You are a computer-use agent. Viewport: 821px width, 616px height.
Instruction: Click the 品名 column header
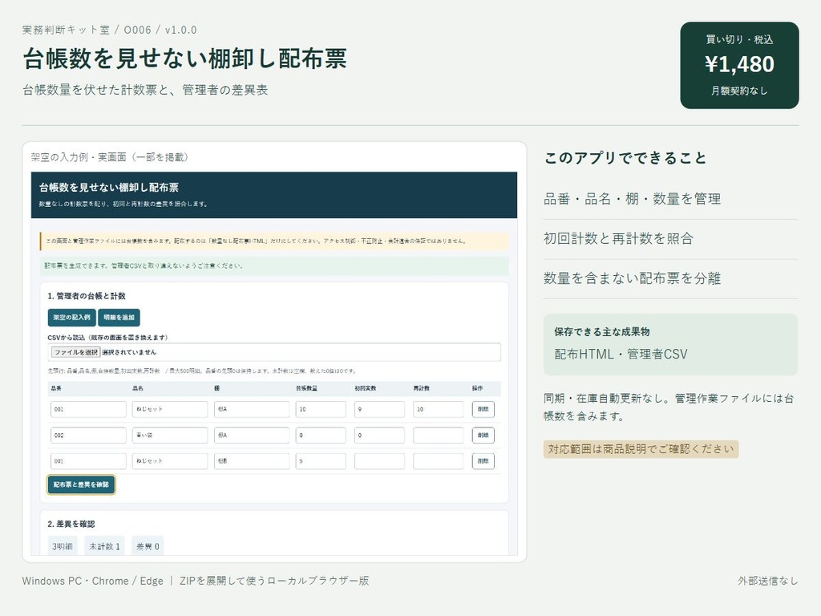tap(138, 389)
